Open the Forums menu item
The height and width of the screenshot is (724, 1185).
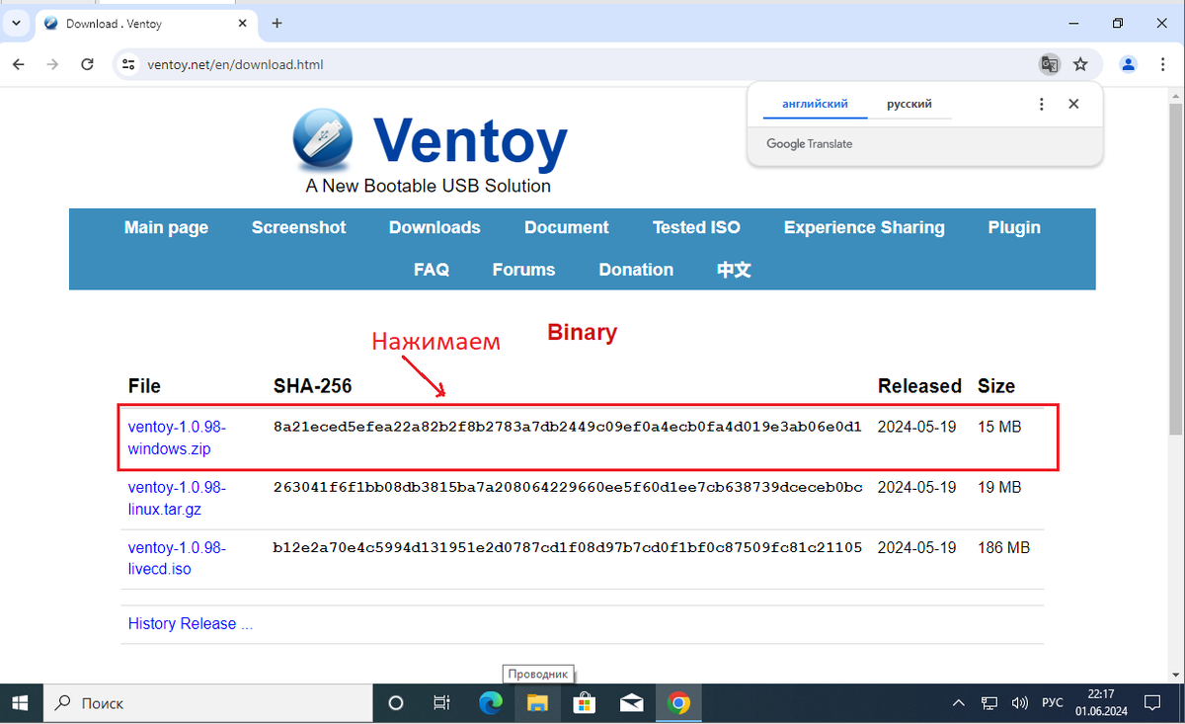coord(523,270)
